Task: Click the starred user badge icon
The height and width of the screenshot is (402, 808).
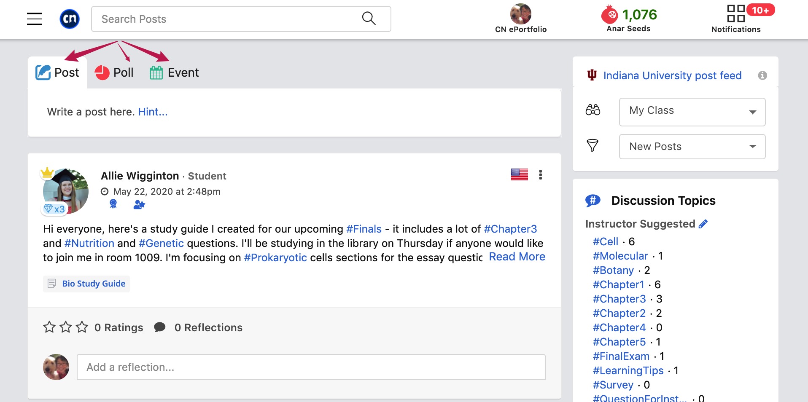Action: pyautogui.click(x=139, y=205)
